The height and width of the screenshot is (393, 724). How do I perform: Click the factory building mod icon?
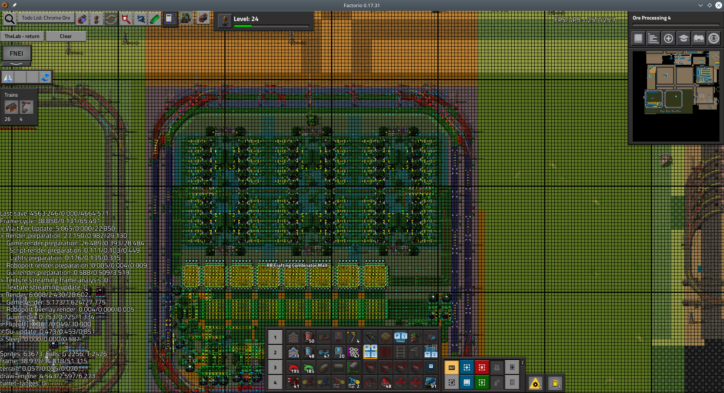pyautogui.click(x=186, y=18)
